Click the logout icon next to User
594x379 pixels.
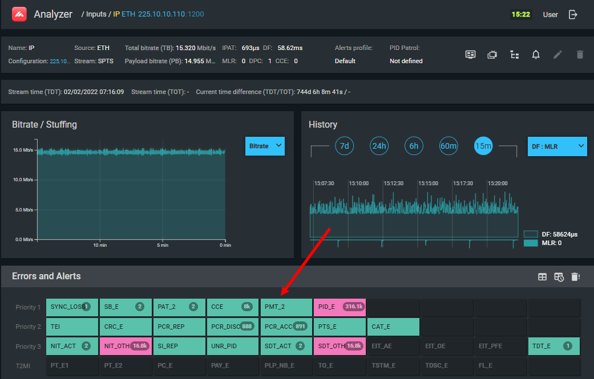[x=573, y=15]
